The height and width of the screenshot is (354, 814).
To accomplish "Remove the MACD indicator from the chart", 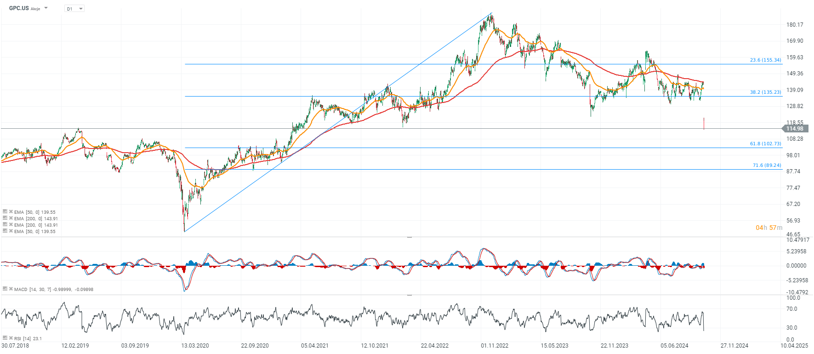I will (x=11, y=289).
